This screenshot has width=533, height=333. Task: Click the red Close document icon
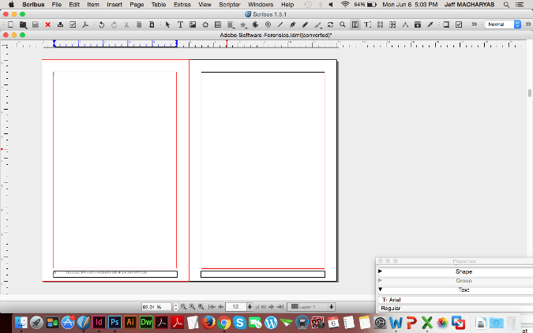pyautogui.click(x=48, y=25)
